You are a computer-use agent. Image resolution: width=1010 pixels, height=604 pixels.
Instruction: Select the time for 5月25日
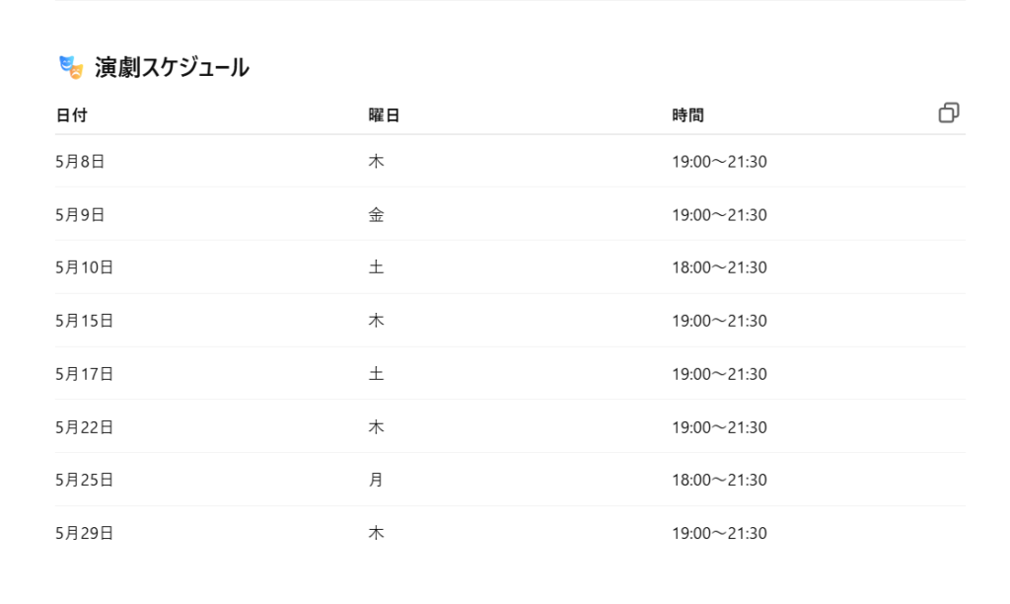719,481
